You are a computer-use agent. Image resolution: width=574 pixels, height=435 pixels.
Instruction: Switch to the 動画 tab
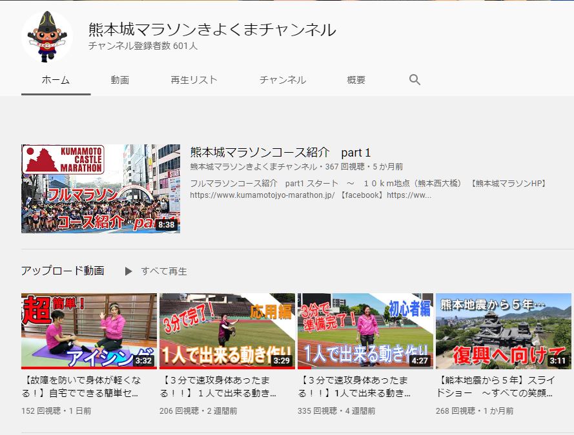click(x=119, y=80)
